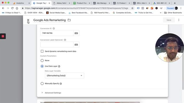Select the Manually Specify radio button
The width and height of the screenshot is (184, 103).
(x=42, y=84)
